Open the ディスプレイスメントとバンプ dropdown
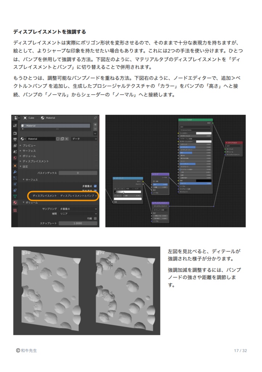Screen dimensions: 262x372 point(78,196)
